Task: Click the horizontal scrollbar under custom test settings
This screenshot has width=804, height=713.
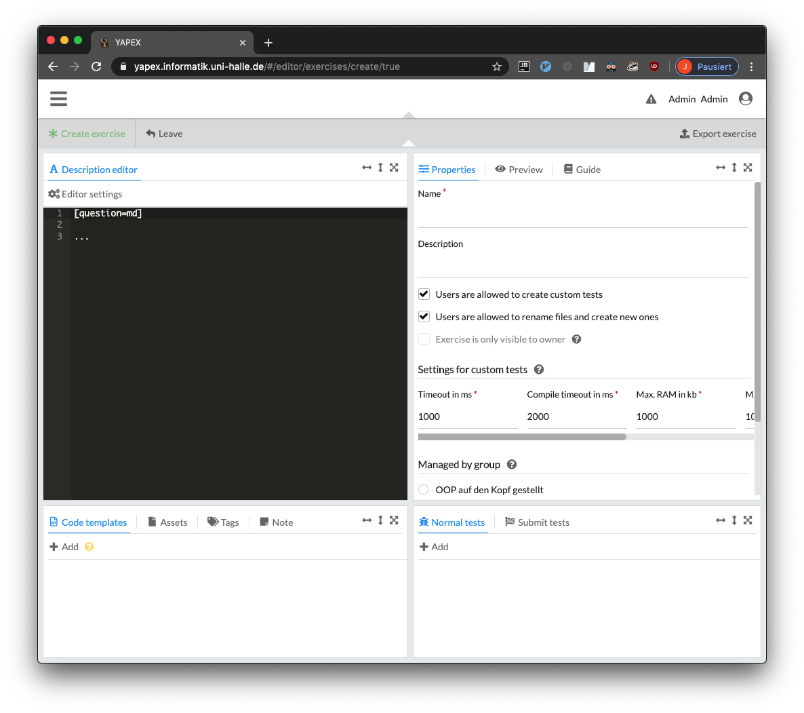Action: (522, 437)
